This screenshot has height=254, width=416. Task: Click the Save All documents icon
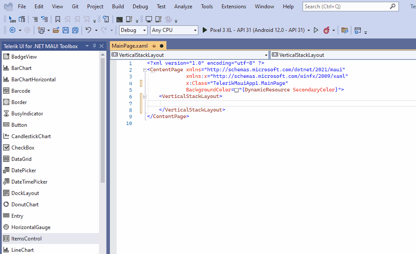(x=75, y=30)
